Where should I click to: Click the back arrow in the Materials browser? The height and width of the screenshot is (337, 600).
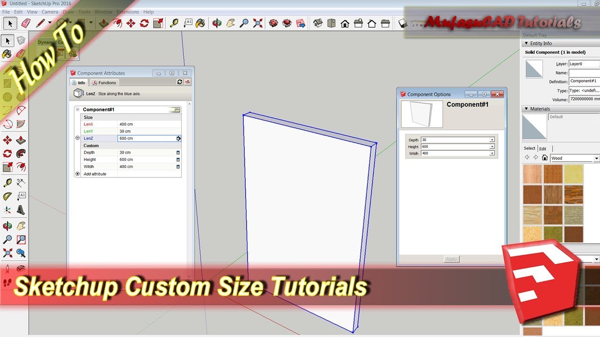click(527, 158)
